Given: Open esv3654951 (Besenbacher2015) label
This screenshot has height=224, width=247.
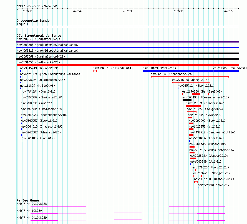Looking at the screenshot, I should (206, 97).
